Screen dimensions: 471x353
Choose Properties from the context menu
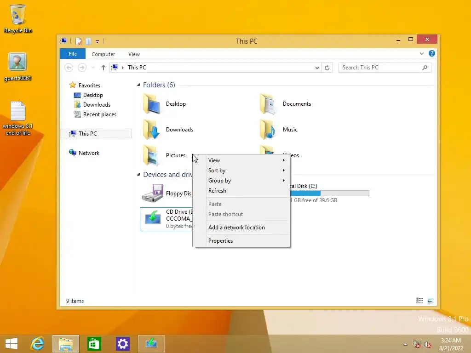241,241
